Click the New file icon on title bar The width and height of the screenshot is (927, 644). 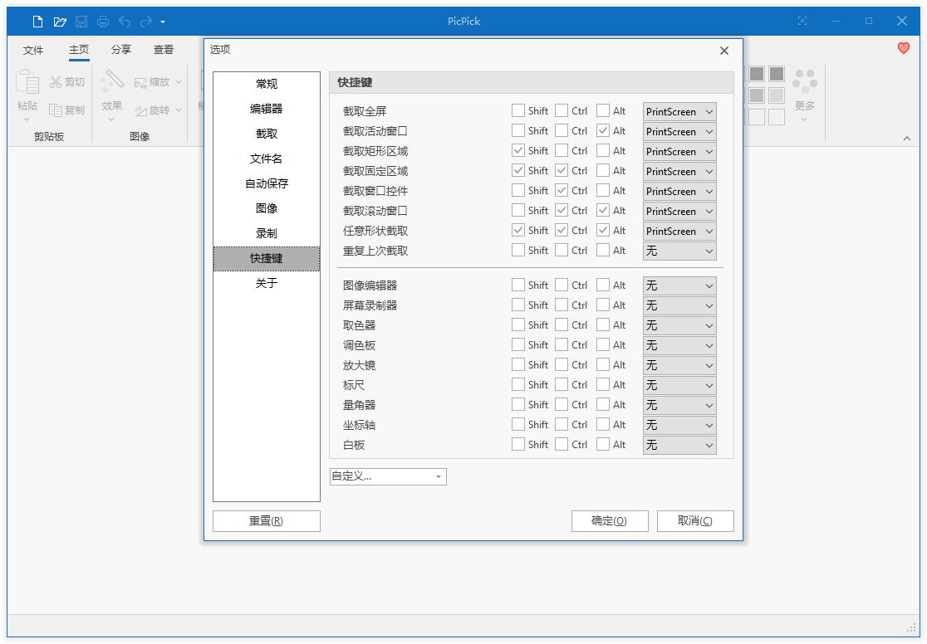37,21
